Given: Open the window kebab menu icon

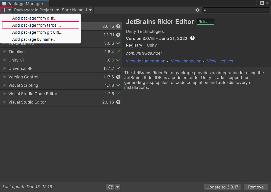Looking at the screenshot, I should 256,3.
